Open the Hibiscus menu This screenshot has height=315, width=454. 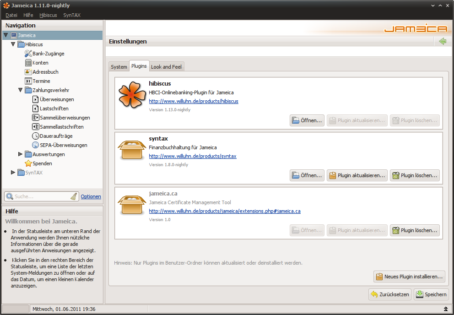point(48,15)
